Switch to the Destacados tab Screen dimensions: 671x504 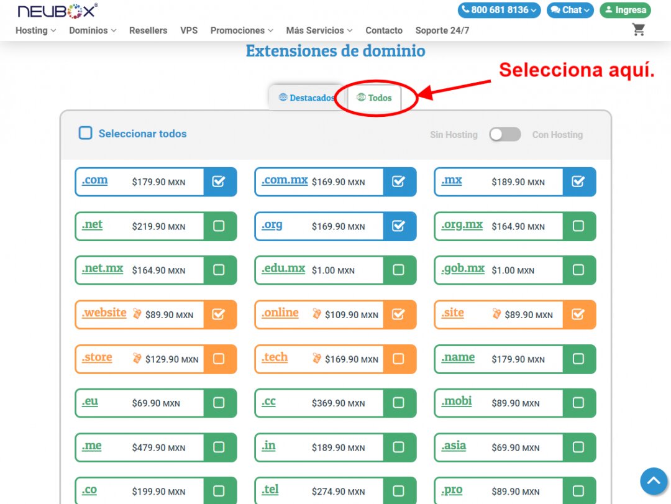click(x=306, y=98)
